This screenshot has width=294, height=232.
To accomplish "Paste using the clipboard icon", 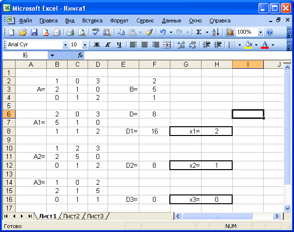I will tap(132, 32).
